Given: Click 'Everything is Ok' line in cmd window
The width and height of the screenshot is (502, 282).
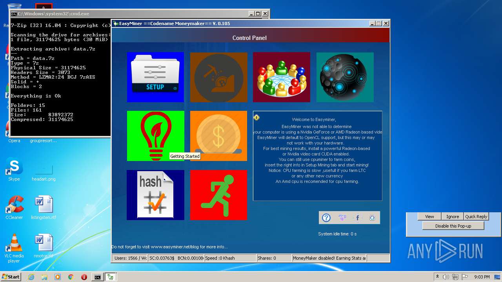Looking at the screenshot, I should [36, 96].
